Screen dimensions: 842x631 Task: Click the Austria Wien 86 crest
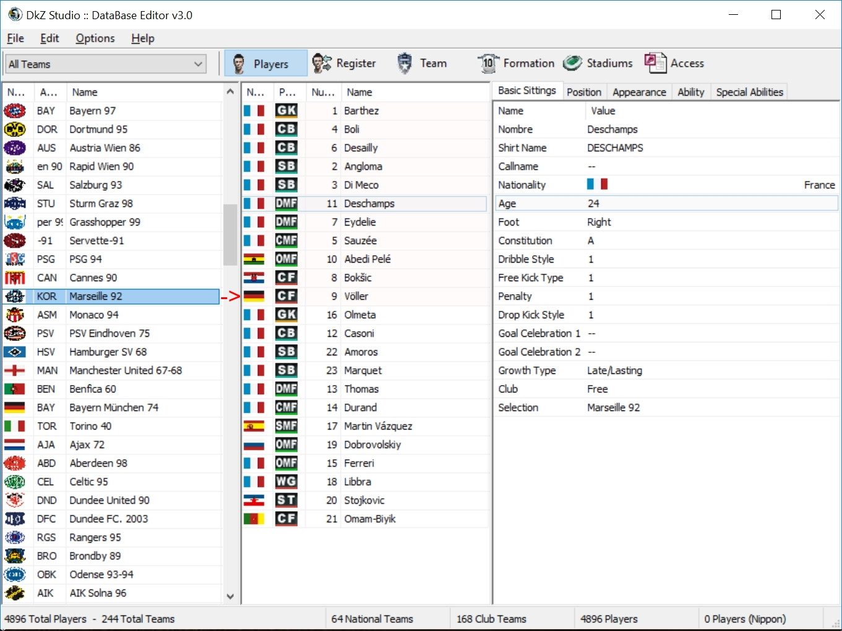(x=15, y=148)
